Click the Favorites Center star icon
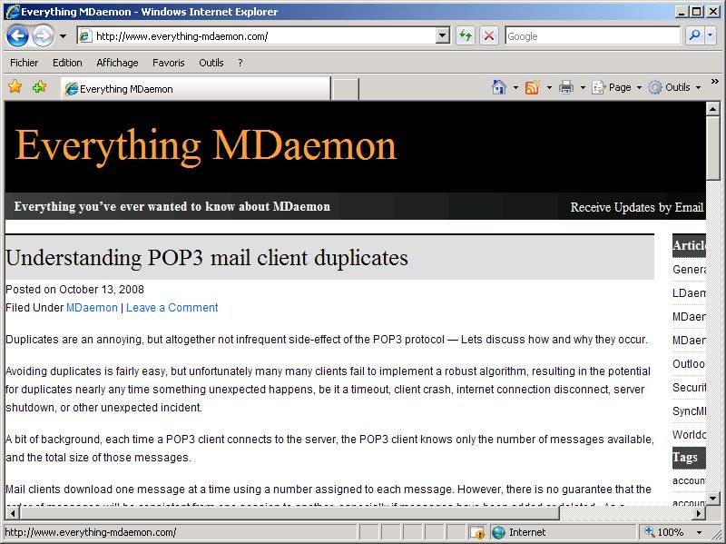The image size is (726, 544). point(15,86)
